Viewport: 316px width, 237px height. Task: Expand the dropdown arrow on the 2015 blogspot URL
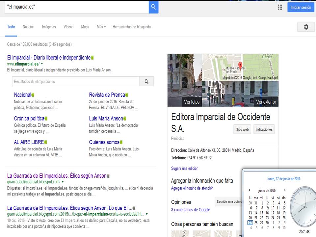[x=147, y=214]
